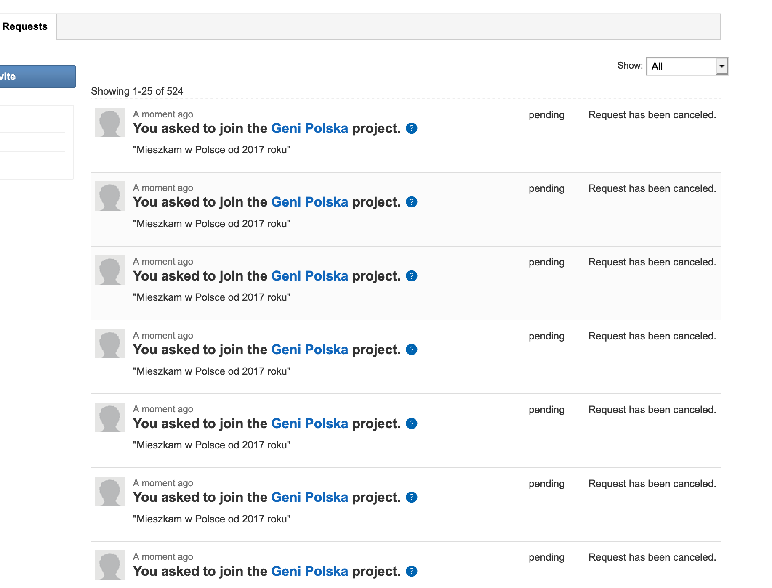Click profile avatar of the third request
The width and height of the screenshot is (772, 588).
point(110,270)
